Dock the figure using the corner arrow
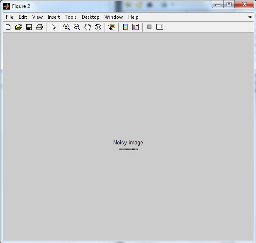The height and width of the screenshot is (243, 256). 250,17
